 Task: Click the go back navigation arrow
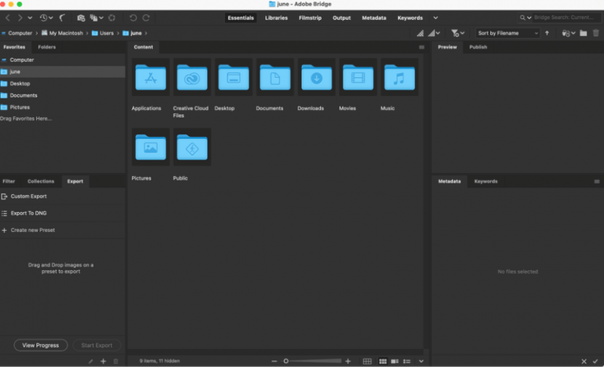pyautogui.click(x=8, y=17)
